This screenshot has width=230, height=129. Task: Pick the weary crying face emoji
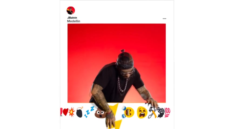tap(142, 112)
